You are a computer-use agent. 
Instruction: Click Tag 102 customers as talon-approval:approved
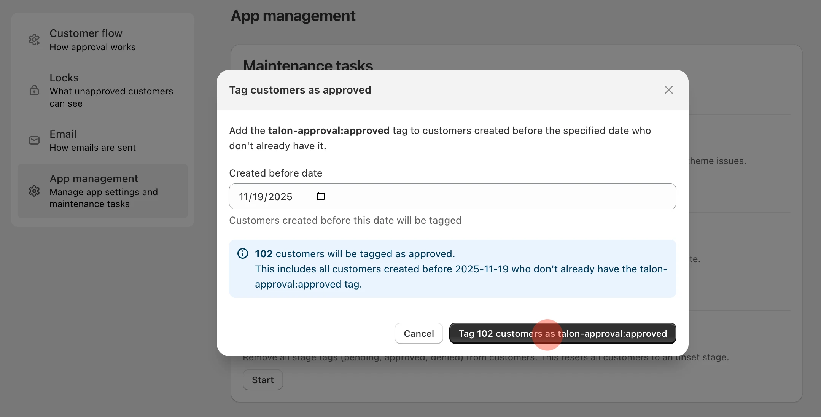(563, 333)
